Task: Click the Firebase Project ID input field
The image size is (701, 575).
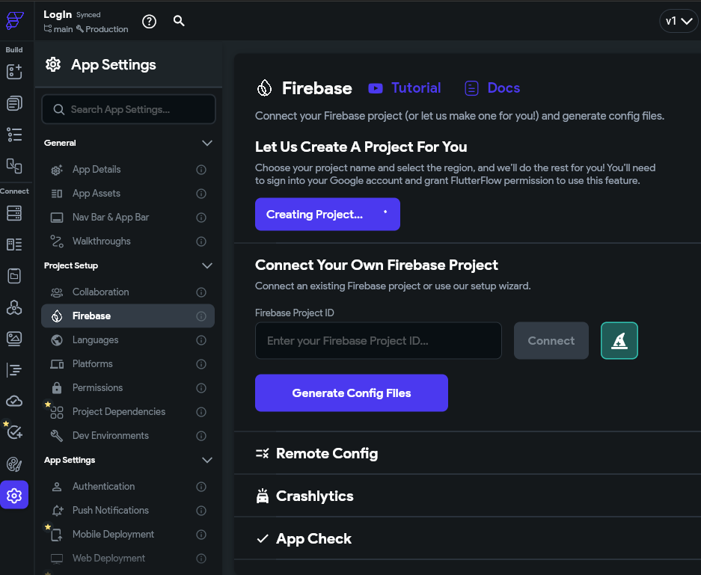Action: (x=379, y=340)
